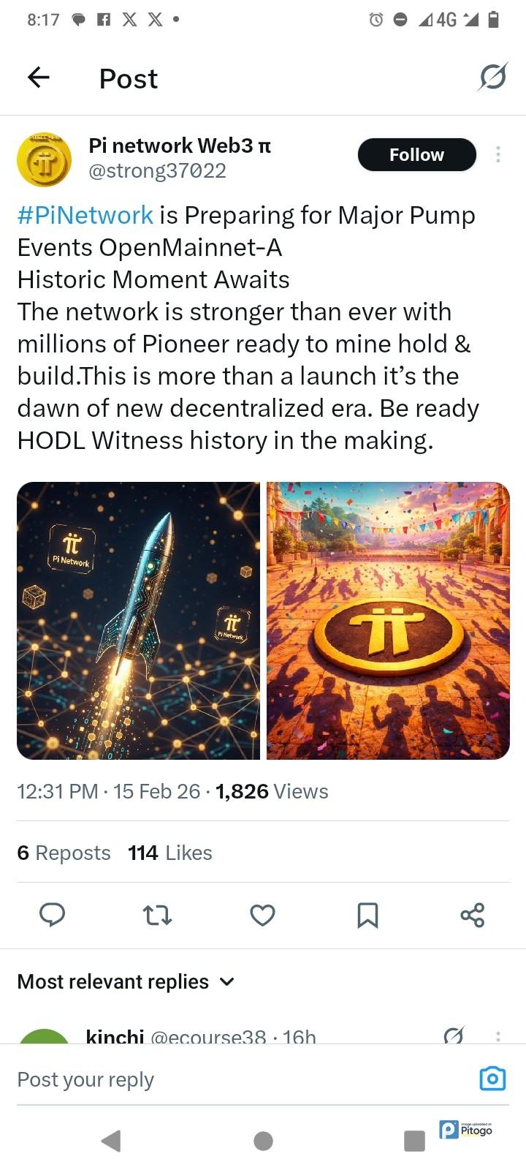The height and width of the screenshot is (1170, 526).
Task: View the 114 Likes list
Action: tap(170, 853)
